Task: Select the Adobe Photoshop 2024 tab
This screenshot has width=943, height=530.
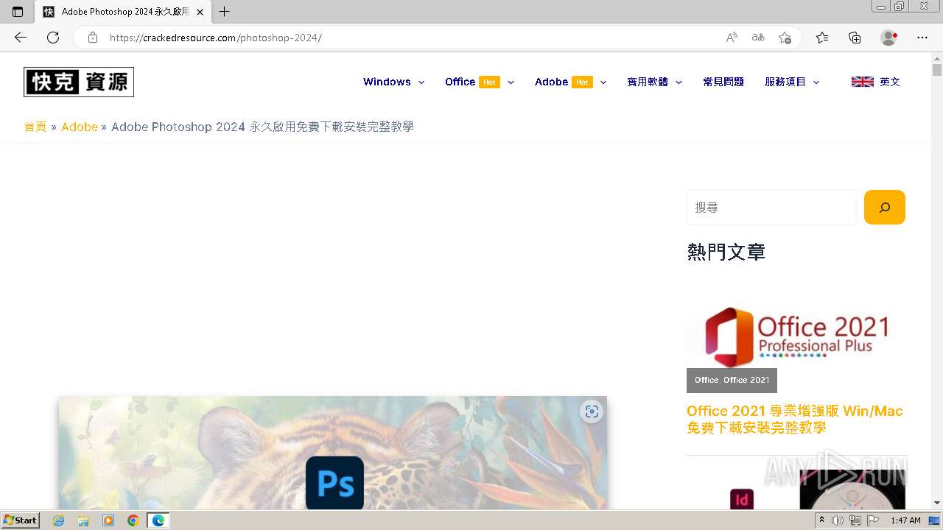Action: (x=124, y=12)
